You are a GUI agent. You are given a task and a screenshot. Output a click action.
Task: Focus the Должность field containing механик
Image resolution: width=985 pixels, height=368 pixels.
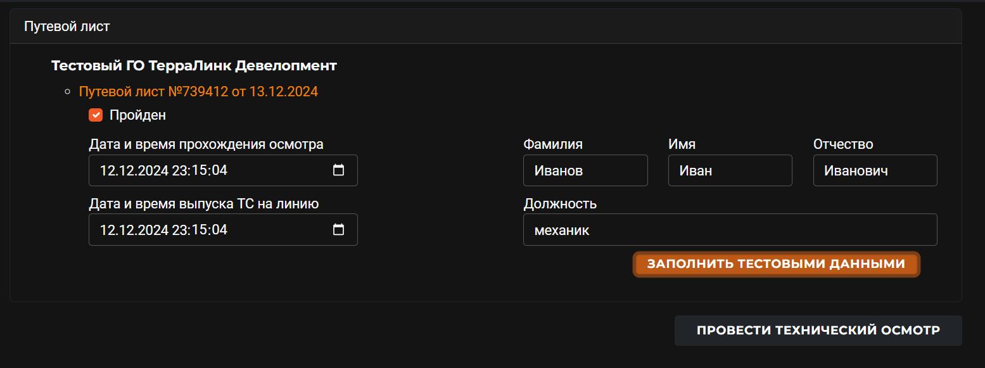[x=730, y=229]
